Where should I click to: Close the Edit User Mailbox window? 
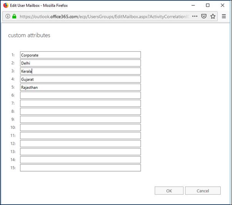tap(222, 5)
